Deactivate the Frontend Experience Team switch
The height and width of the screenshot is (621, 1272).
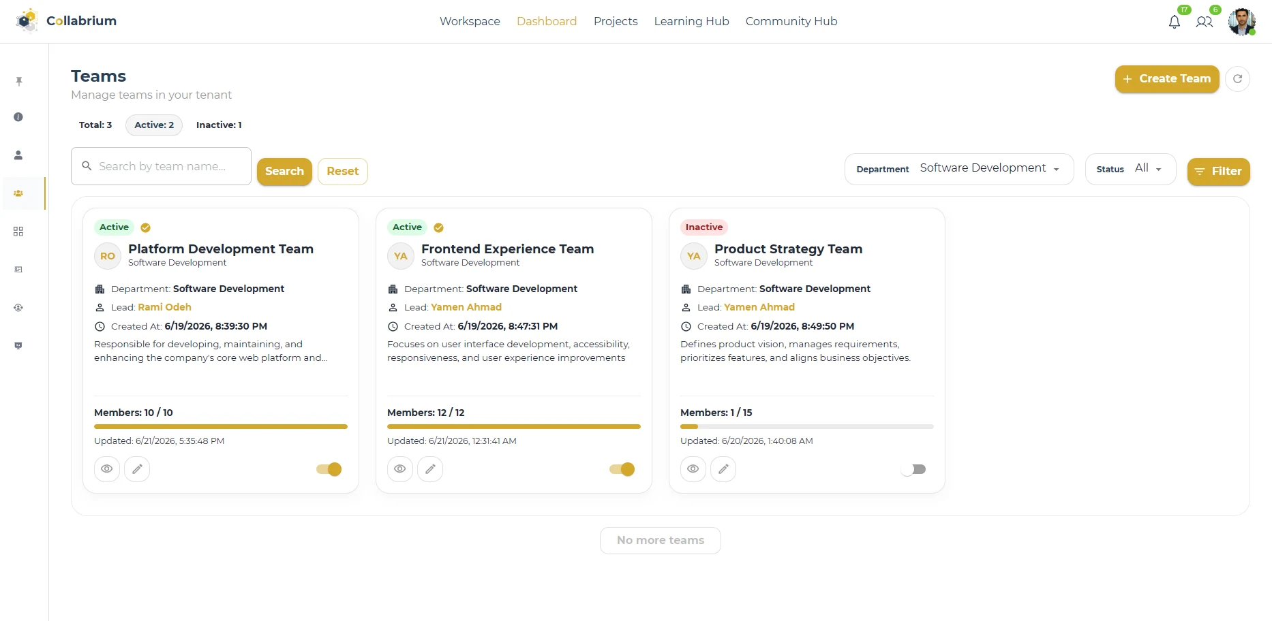(622, 469)
